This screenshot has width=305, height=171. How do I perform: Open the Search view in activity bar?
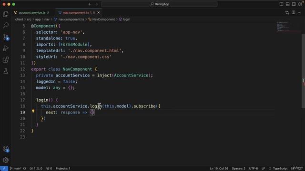click(6, 25)
